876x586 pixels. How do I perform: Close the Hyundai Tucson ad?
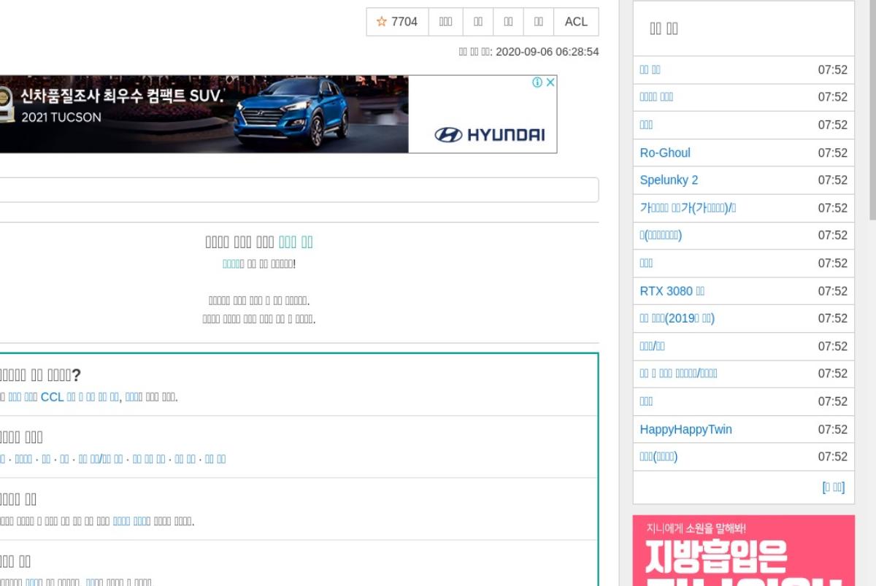550,82
